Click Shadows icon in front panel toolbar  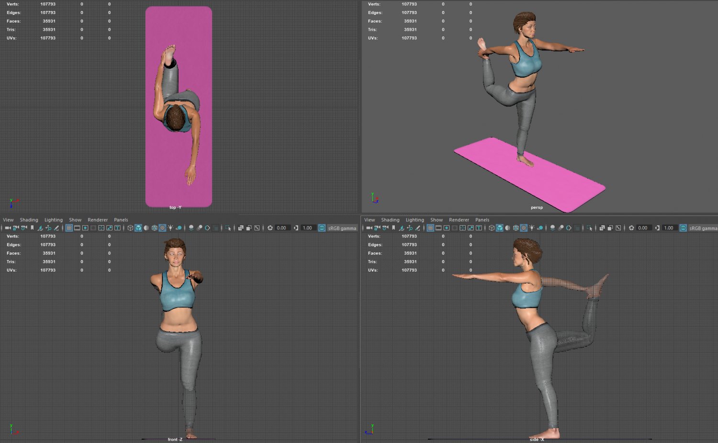click(179, 228)
